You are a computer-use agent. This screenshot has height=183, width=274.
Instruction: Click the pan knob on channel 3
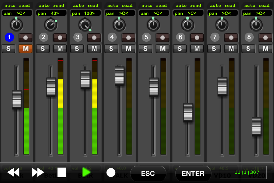point(85,25)
